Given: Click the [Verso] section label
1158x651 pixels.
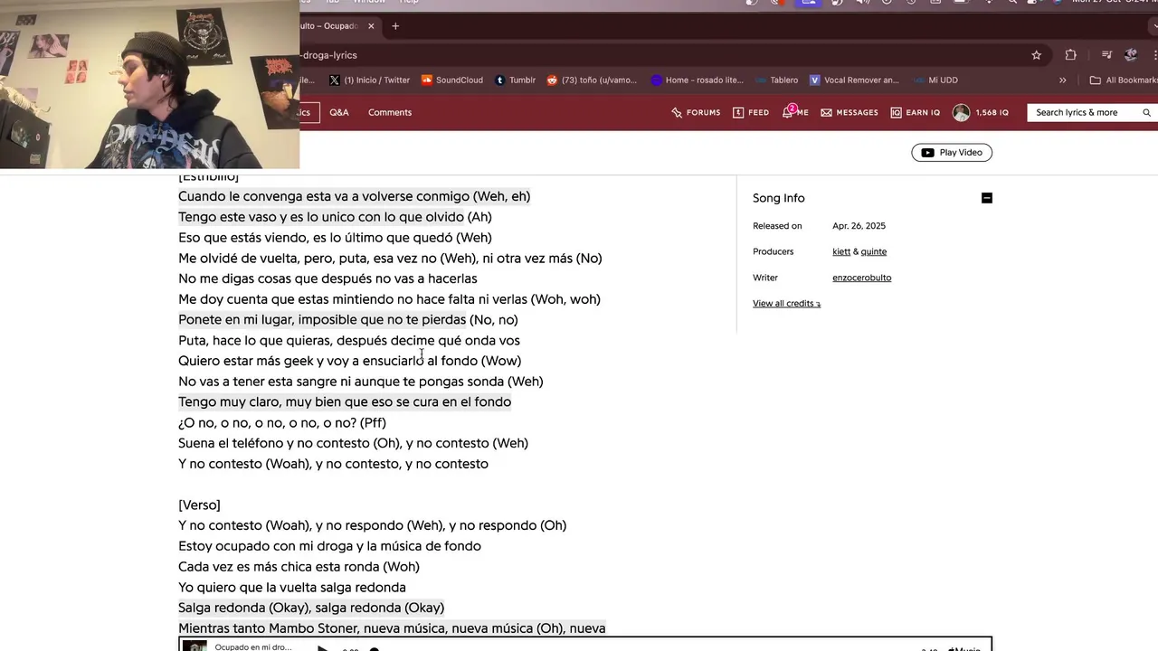Looking at the screenshot, I should point(199,505).
